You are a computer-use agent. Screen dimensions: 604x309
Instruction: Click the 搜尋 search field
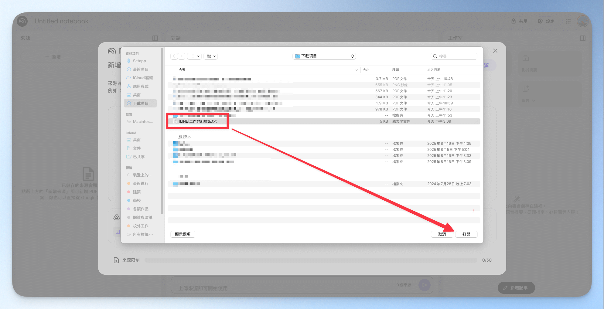454,56
